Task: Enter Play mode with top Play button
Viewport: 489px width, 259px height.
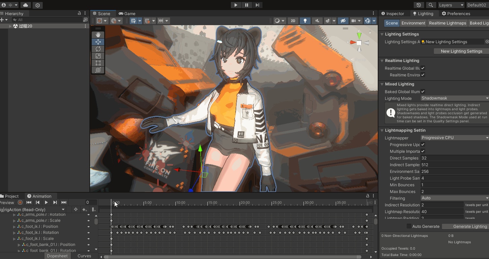Action: pyautogui.click(x=236, y=5)
